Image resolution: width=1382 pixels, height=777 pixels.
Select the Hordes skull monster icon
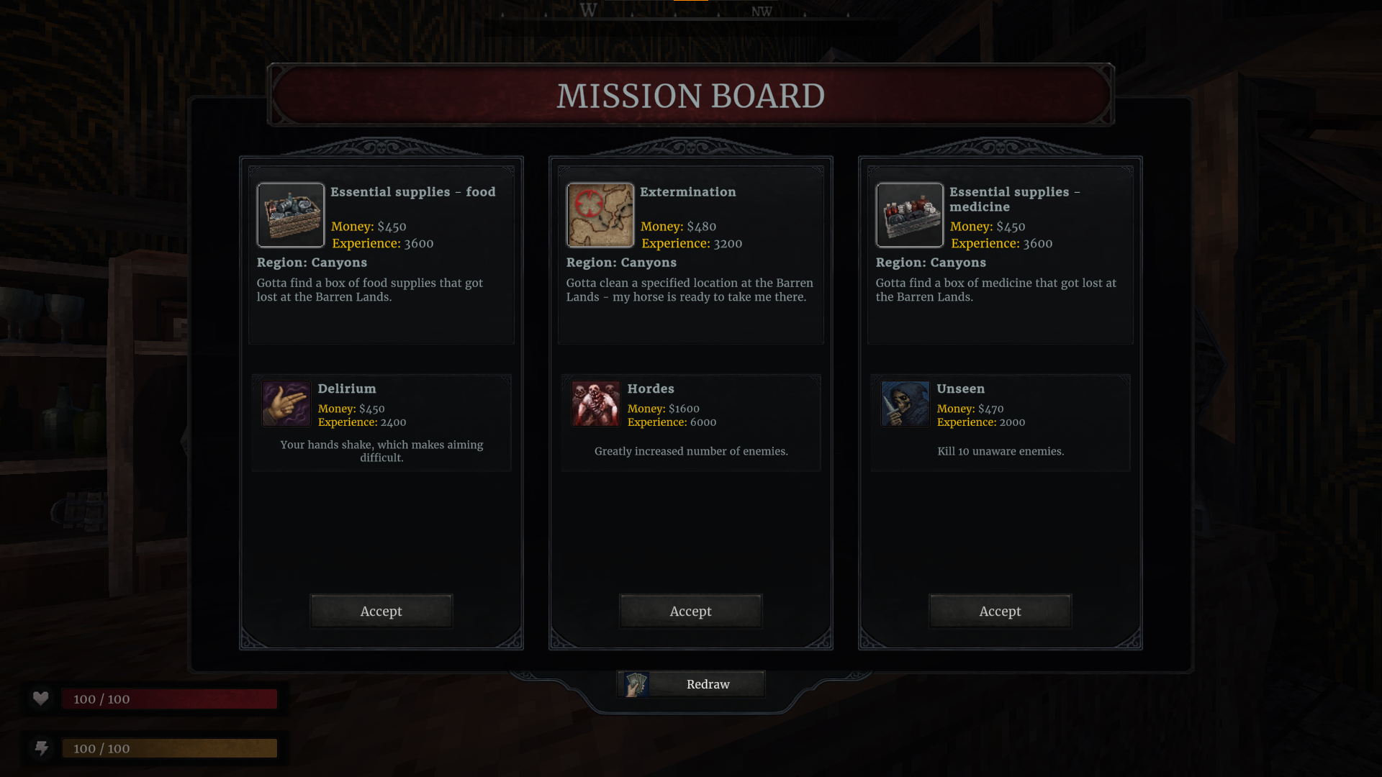596,404
